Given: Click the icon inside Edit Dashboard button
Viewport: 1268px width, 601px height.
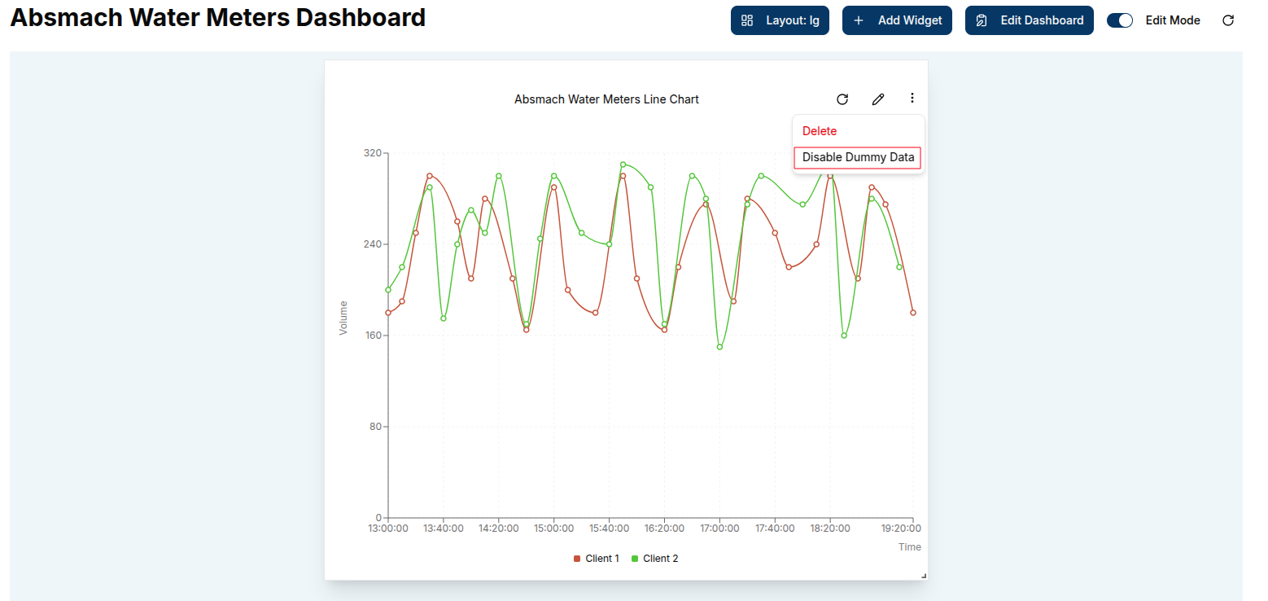Looking at the screenshot, I should (x=982, y=20).
